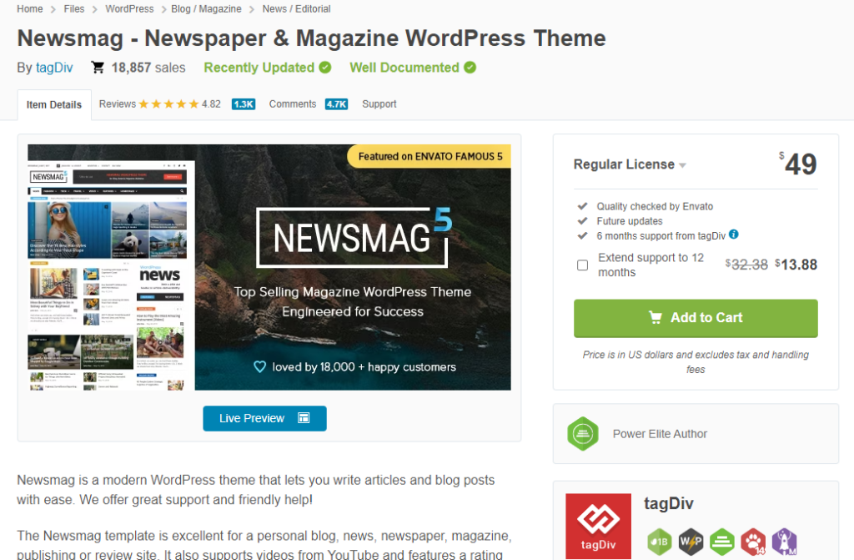Click the tagDiv author name heading
Viewport: 854px width, 560px height.
click(x=668, y=503)
